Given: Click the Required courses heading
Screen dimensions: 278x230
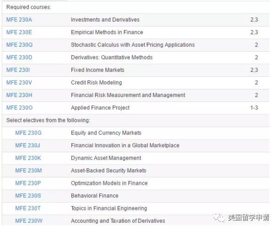Looking at the screenshot, I should tap(29, 7).
